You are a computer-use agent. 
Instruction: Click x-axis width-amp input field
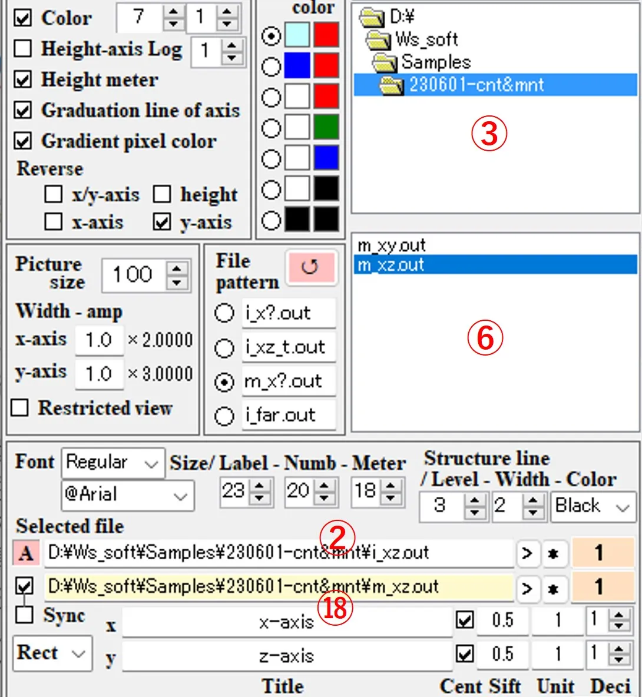pyautogui.click(x=99, y=340)
